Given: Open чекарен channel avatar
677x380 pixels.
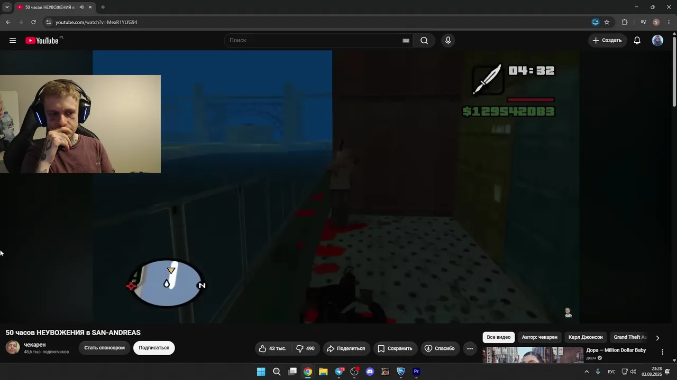Looking at the screenshot, I should click(x=13, y=347).
